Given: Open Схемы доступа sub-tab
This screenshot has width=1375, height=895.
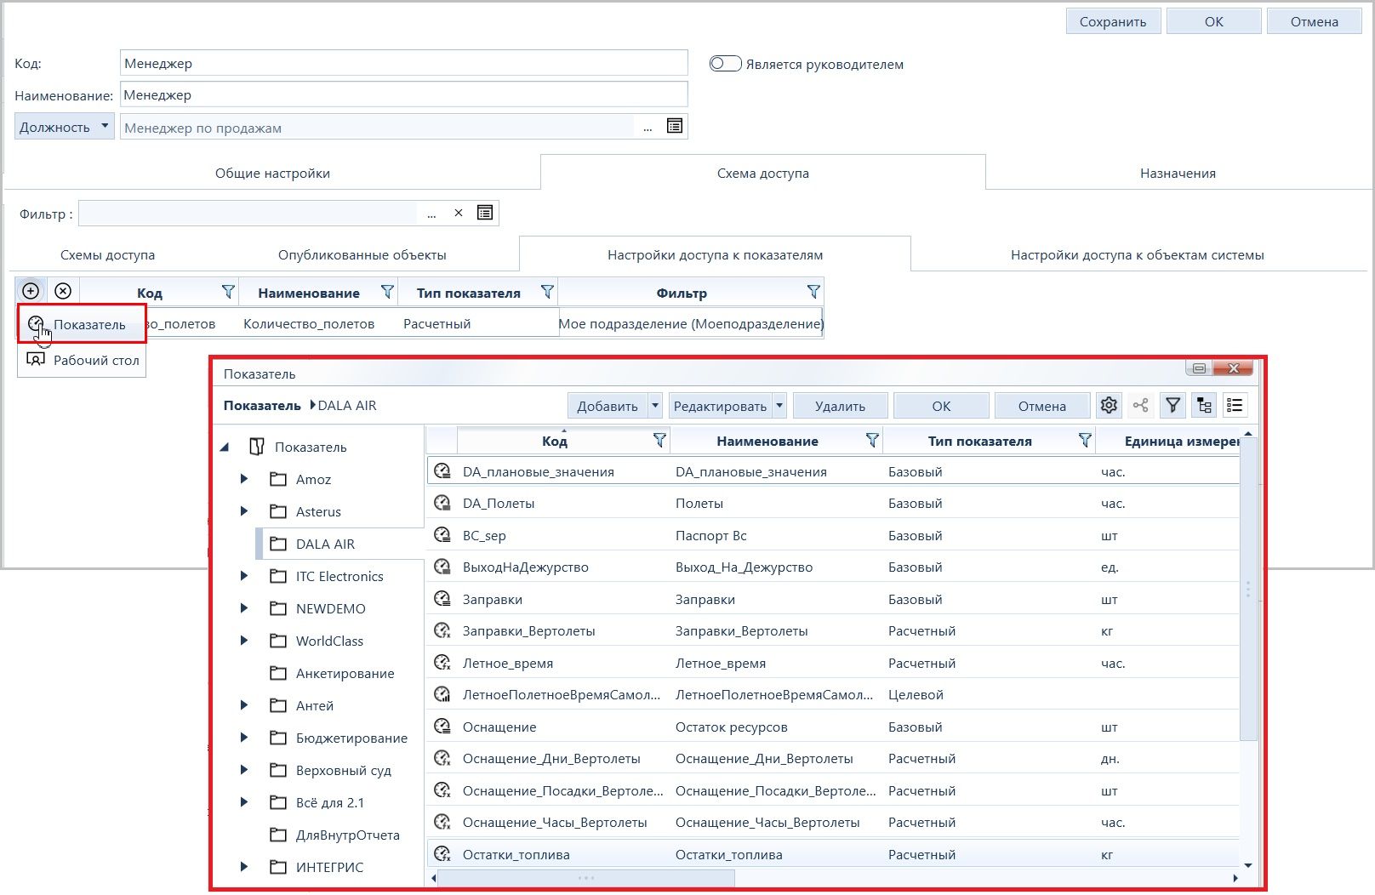Looking at the screenshot, I should pyautogui.click(x=107, y=254).
